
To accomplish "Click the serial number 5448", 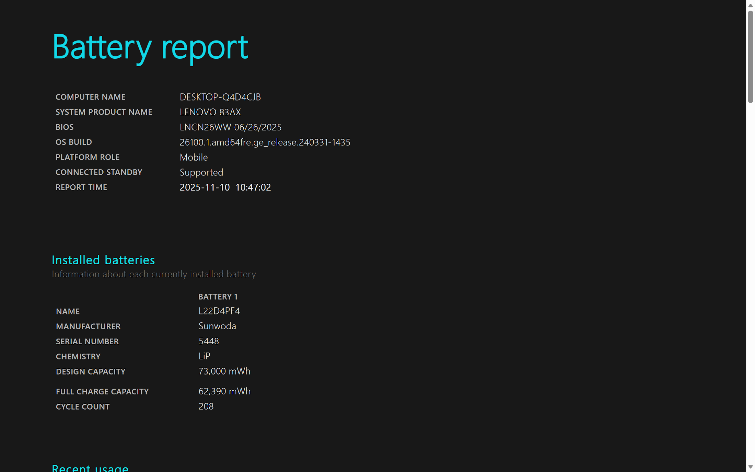I will [x=208, y=341].
